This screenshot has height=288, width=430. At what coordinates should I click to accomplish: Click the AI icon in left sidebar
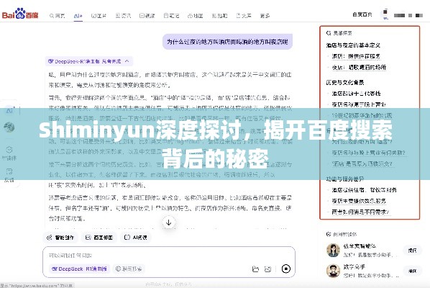(x=9, y=111)
